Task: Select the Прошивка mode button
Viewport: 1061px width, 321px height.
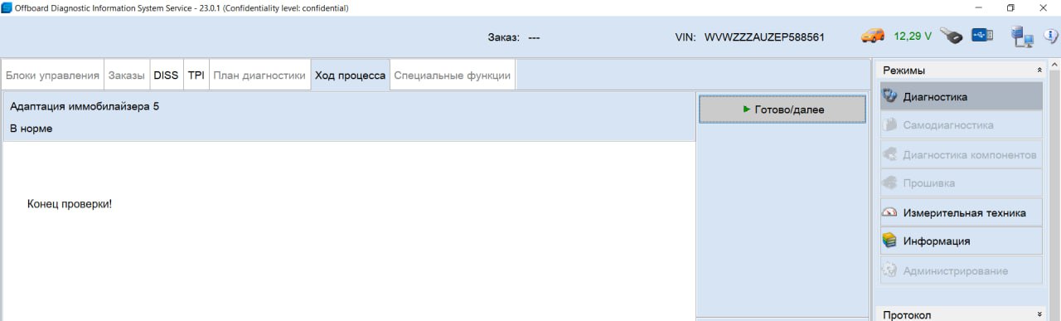Action: (x=961, y=183)
